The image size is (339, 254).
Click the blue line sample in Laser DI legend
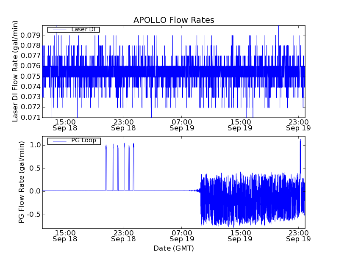60,30
